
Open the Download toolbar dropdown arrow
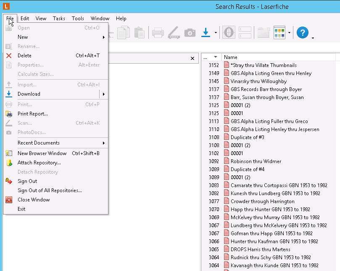pos(216,32)
